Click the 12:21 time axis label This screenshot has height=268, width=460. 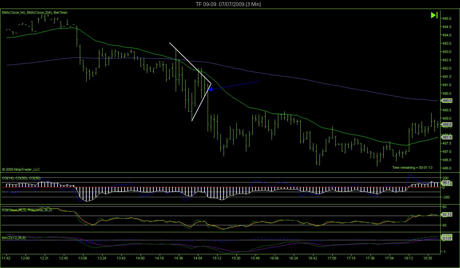click(x=44, y=258)
